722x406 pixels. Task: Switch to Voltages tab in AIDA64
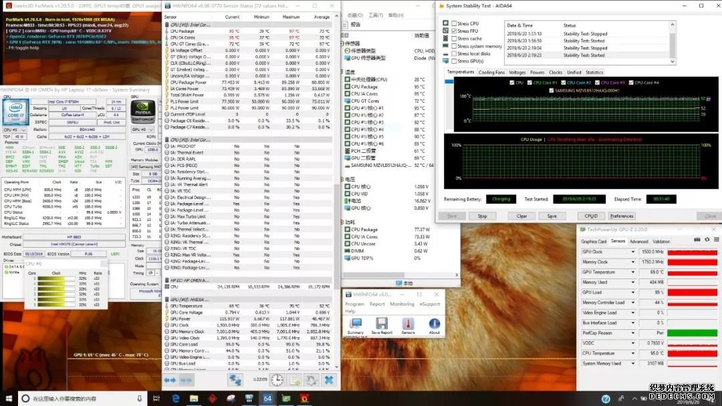517,73
